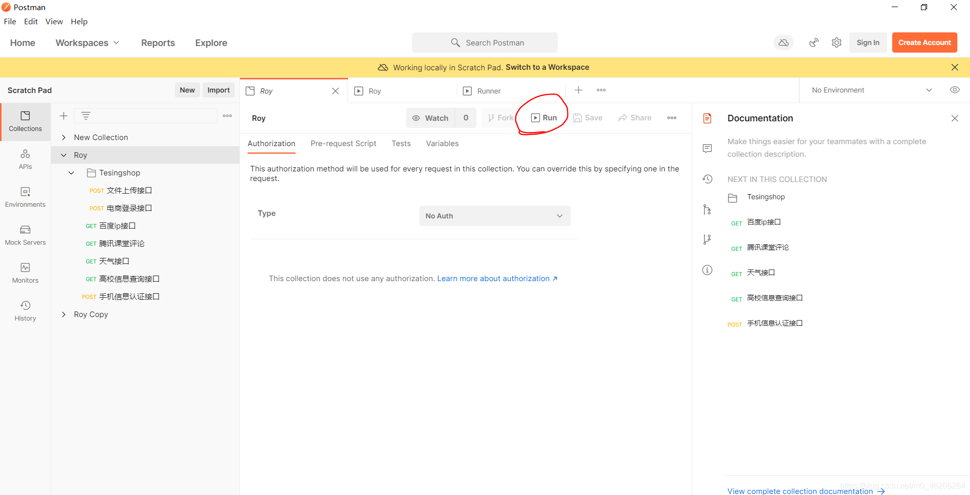Switch to the Runner tab

[x=510, y=91]
